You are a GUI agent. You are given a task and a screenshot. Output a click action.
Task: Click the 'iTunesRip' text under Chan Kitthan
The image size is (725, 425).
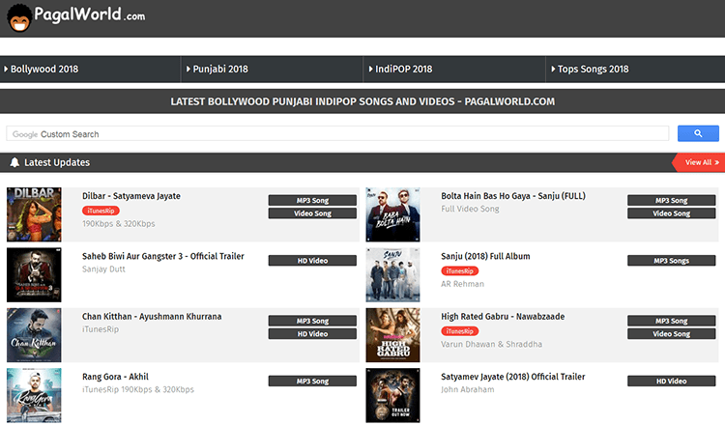pos(101,329)
